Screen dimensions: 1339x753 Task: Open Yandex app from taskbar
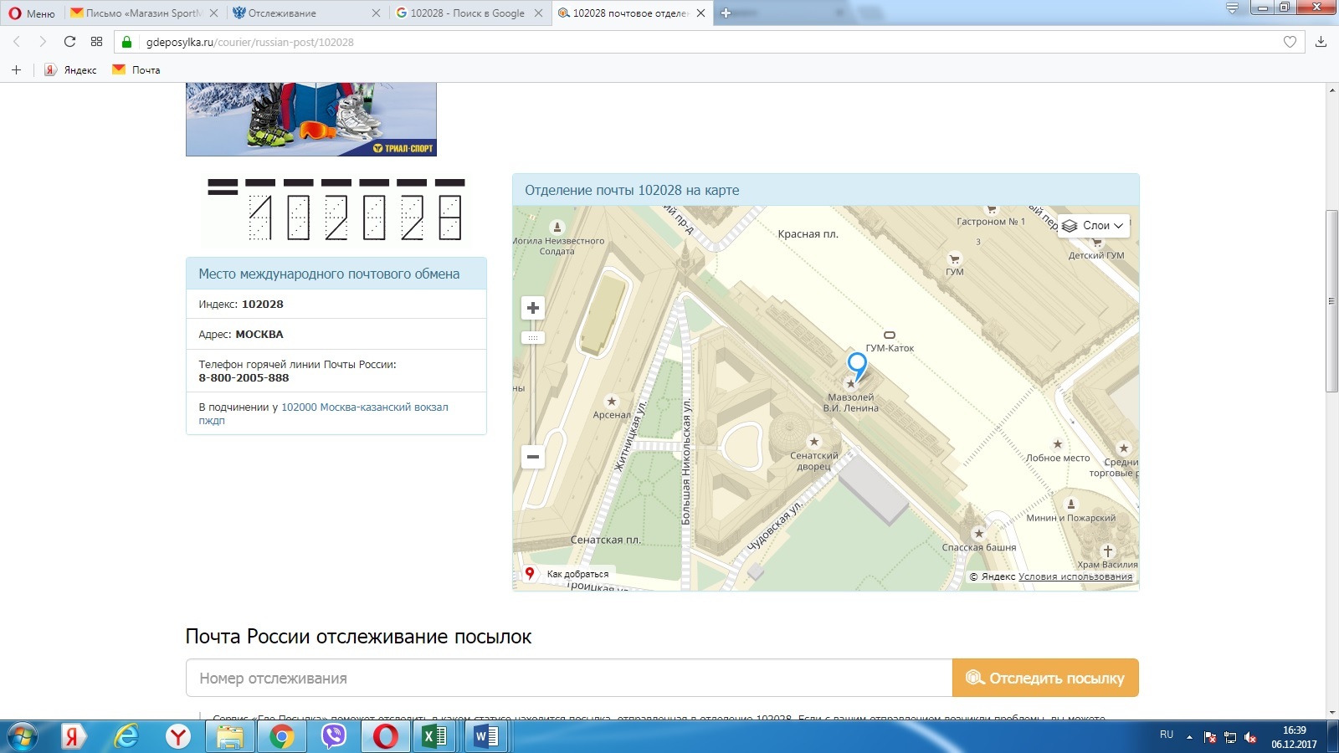(74, 737)
